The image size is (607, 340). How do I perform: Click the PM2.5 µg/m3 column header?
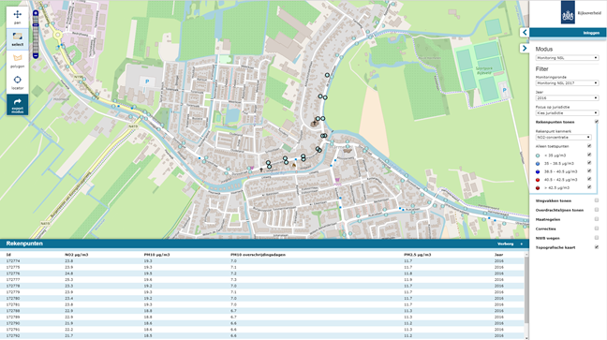coord(418,255)
